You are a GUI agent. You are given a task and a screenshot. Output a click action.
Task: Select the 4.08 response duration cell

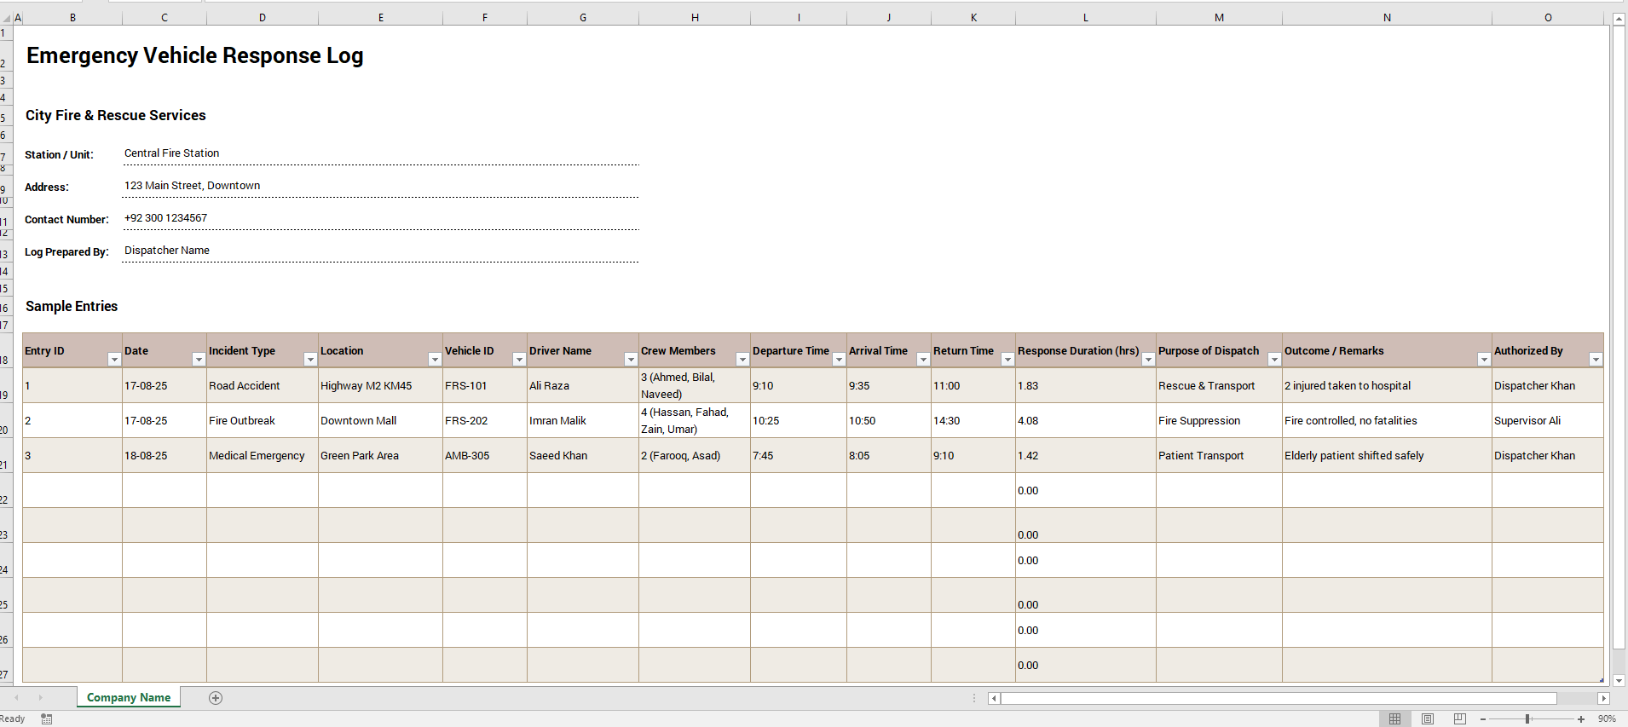(1086, 421)
